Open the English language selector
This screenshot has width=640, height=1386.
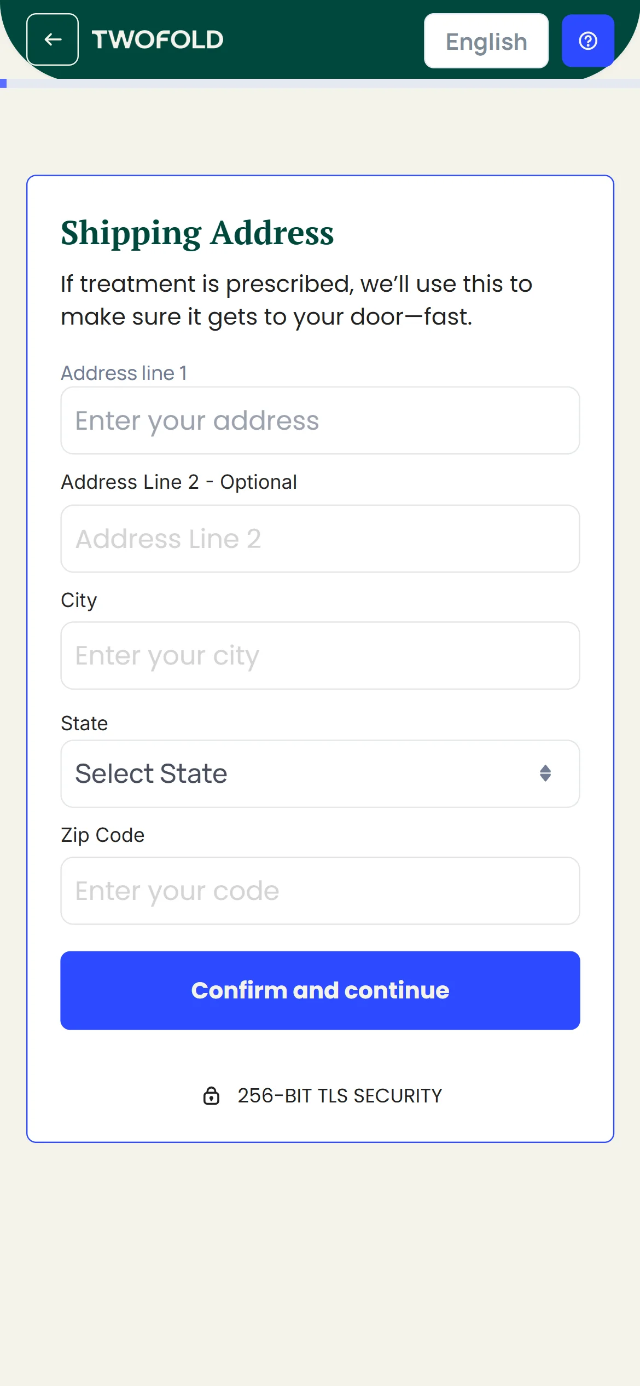point(486,41)
